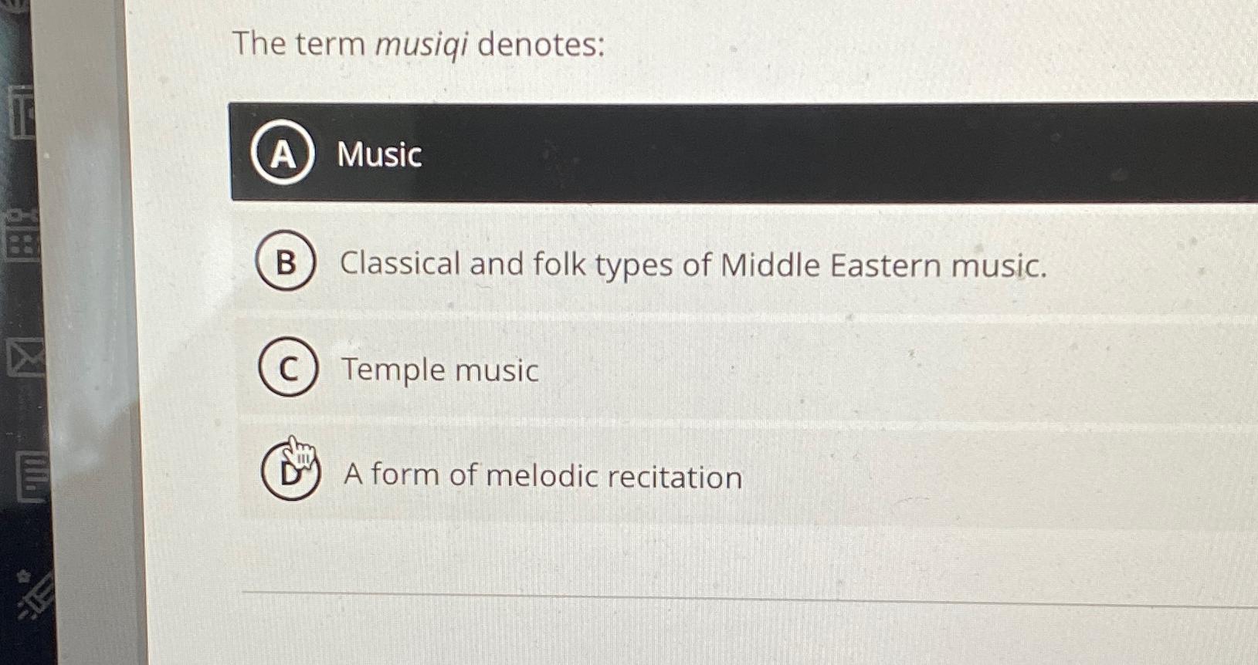This screenshot has height=665, width=1258.
Task: Select radio option C circle
Action: 287,370
